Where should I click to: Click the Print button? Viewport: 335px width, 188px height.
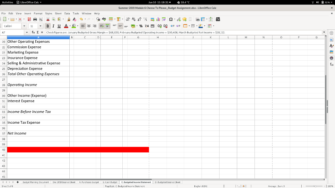pyautogui.click(x=35, y=19)
